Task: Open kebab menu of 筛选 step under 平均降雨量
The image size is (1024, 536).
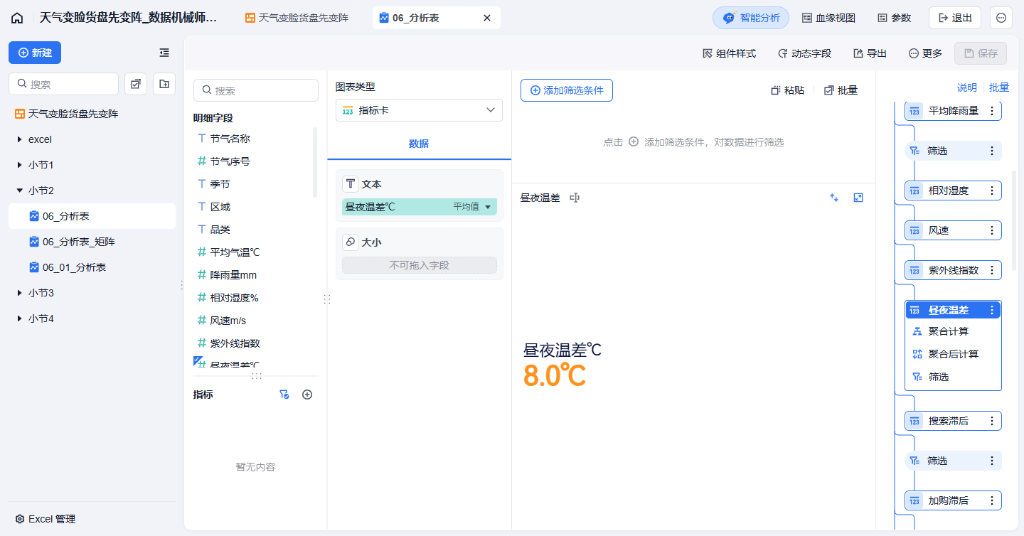Action: coord(992,151)
